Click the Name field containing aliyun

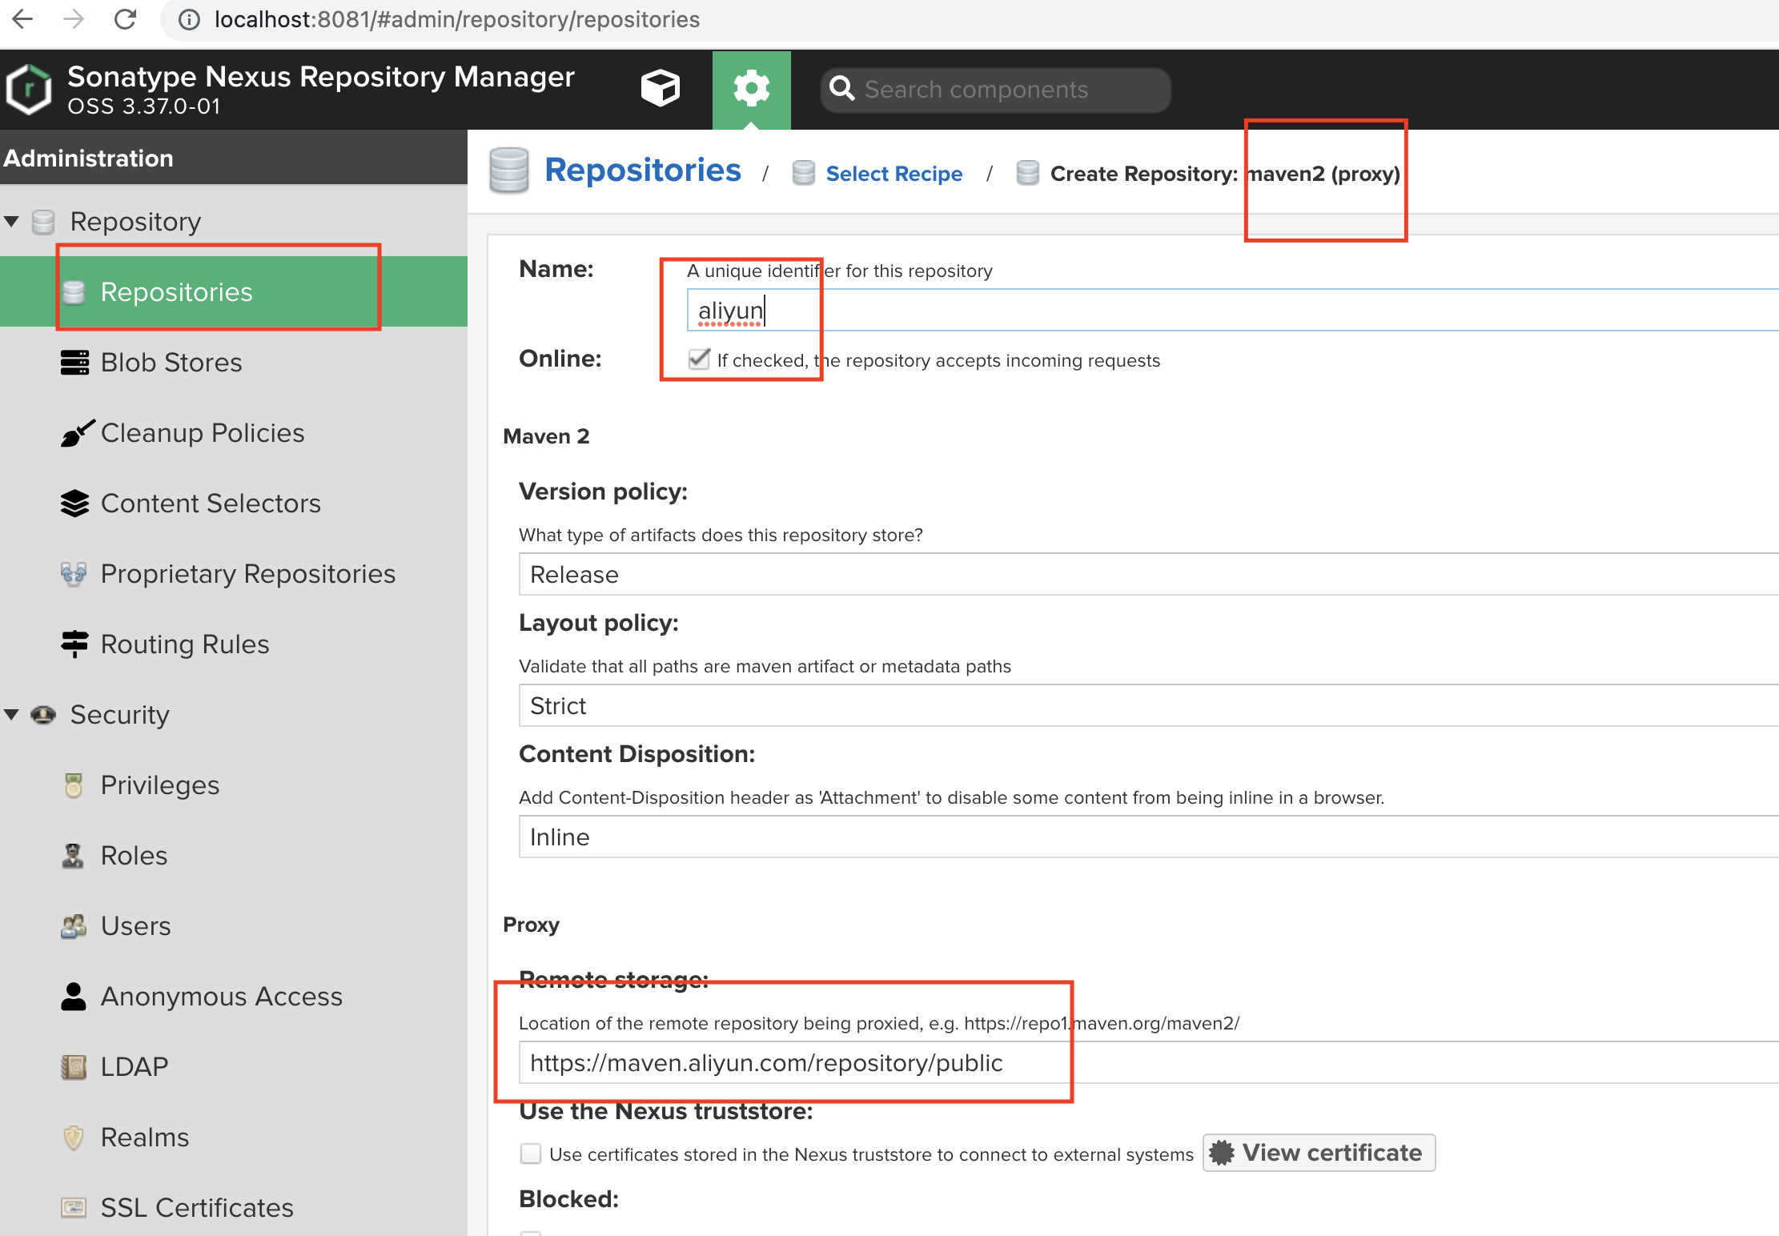coord(1233,311)
